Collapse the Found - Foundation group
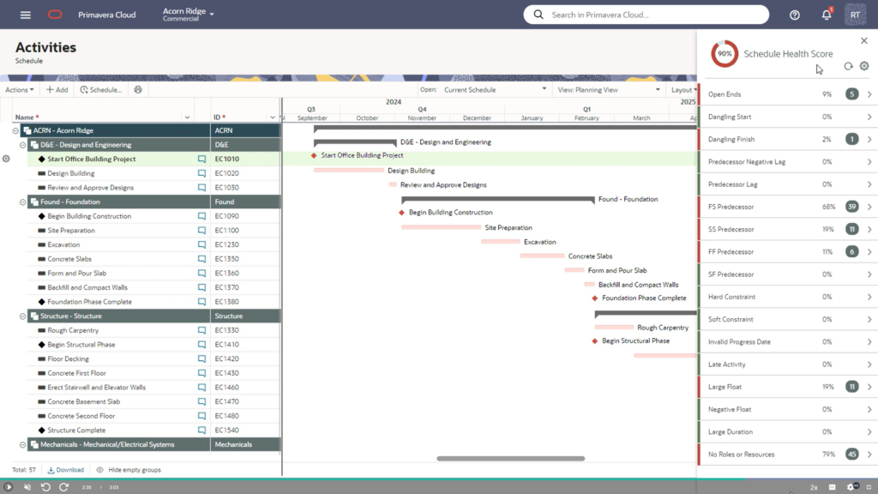 (23, 202)
